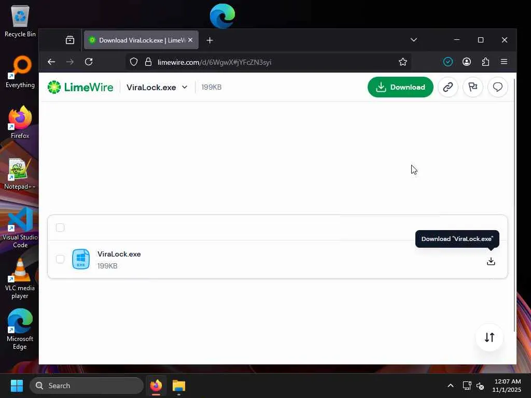
Task: Click the taskbar Search box
Action: pos(87,386)
